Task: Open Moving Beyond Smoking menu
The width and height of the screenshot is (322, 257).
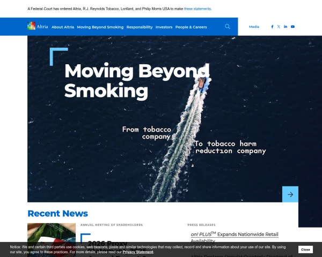Action: pyautogui.click(x=100, y=27)
